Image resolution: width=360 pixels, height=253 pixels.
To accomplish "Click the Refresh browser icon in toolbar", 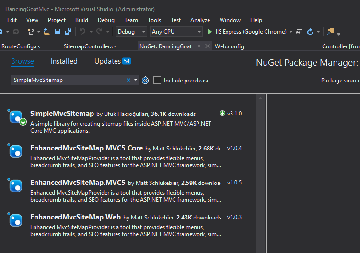I will pyautogui.click(x=310, y=32).
